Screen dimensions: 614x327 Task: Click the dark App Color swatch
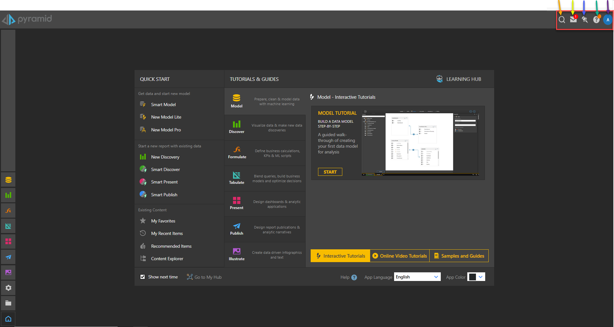point(472,277)
